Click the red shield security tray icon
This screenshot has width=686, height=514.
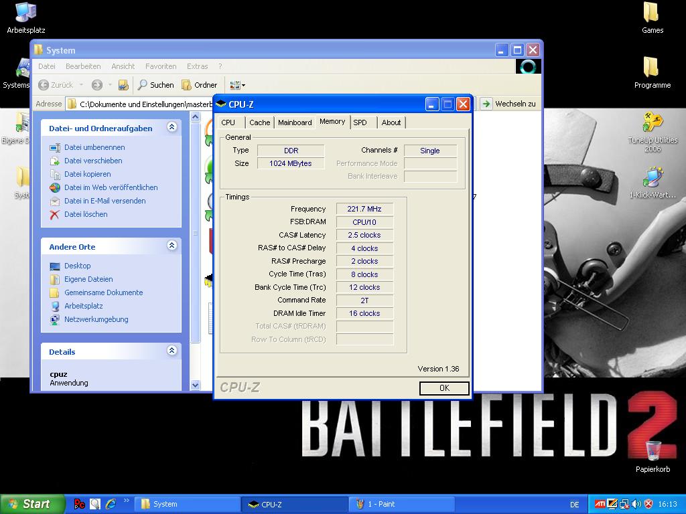pos(648,505)
